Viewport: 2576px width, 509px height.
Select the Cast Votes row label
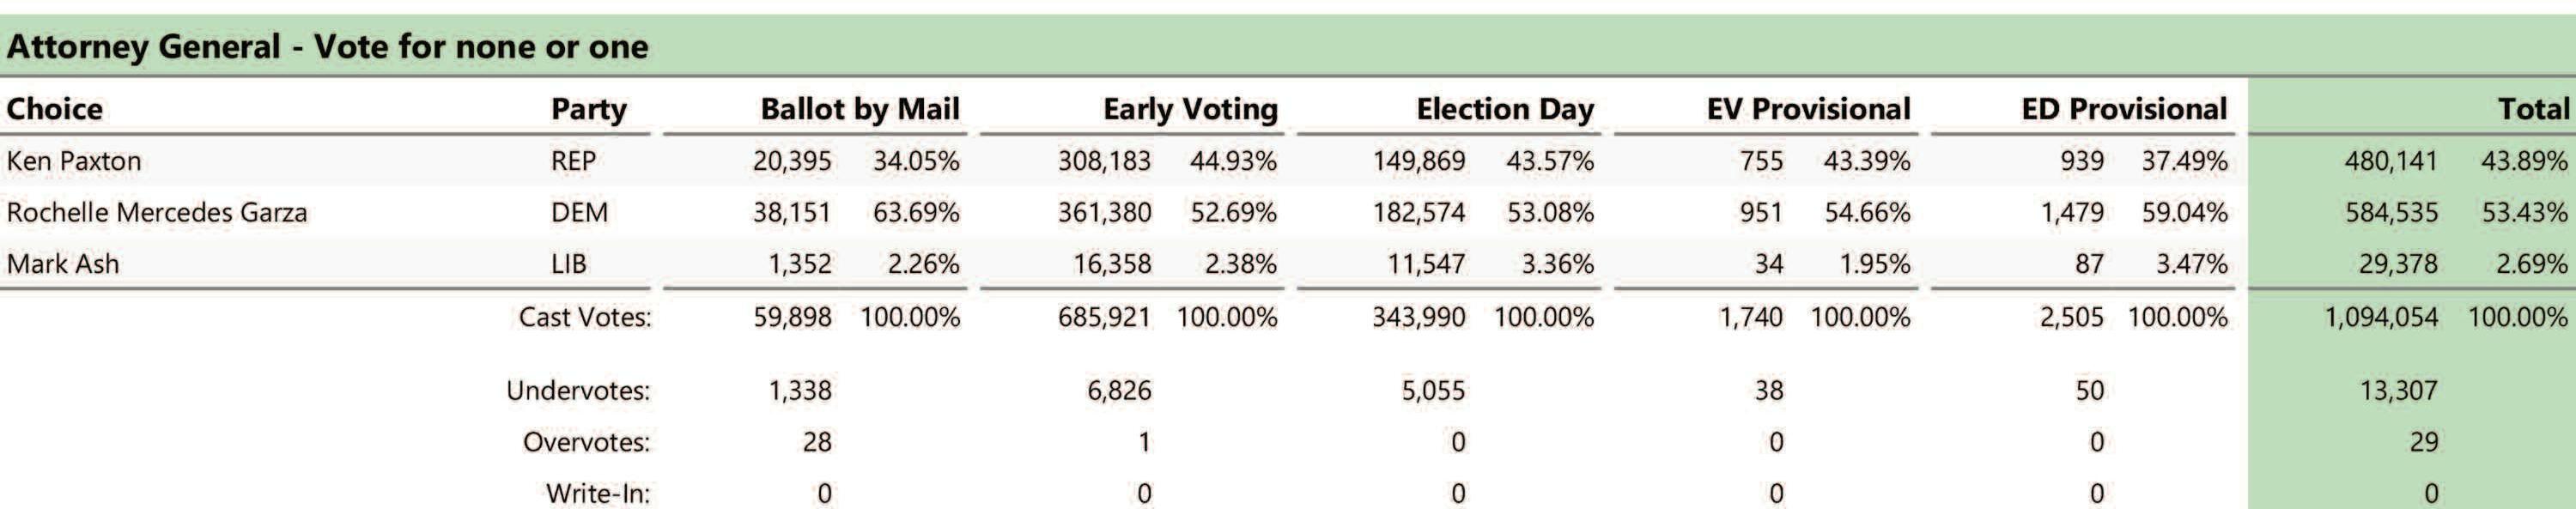coord(584,318)
